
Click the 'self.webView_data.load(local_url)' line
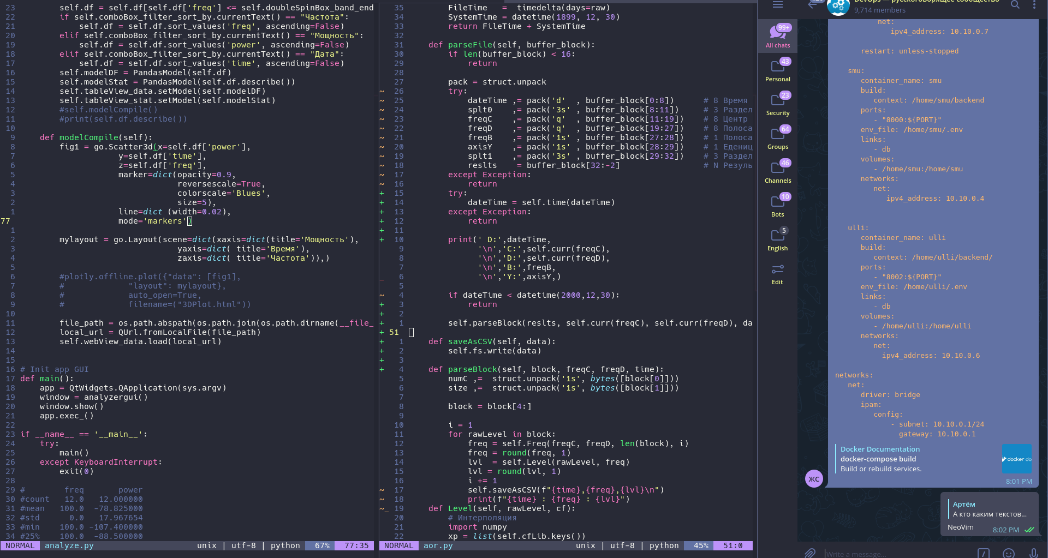[x=140, y=341]
